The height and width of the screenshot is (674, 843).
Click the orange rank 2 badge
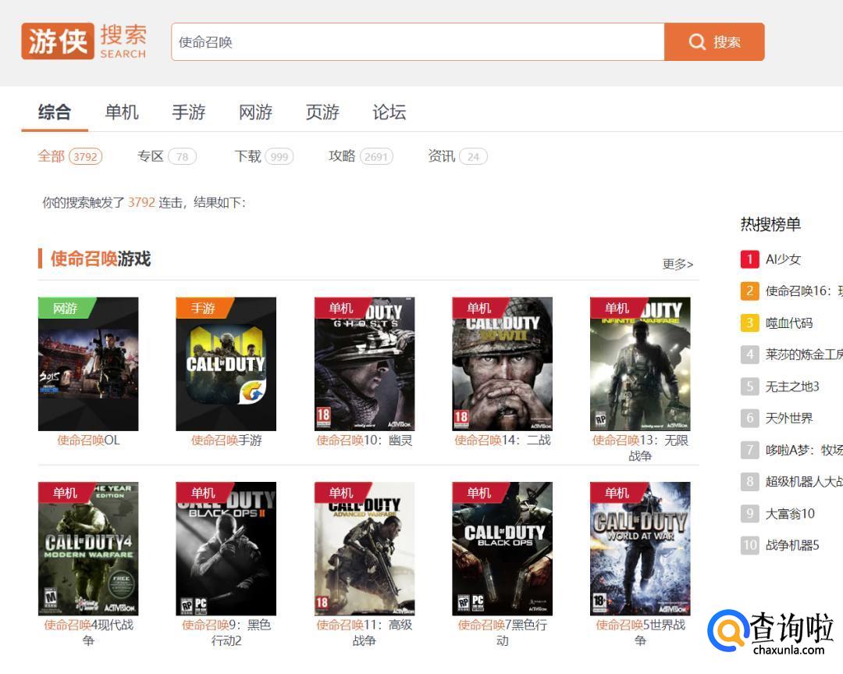(749, 291)
